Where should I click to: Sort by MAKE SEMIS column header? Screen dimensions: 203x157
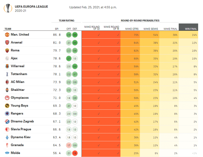click(x=151, y=29)
